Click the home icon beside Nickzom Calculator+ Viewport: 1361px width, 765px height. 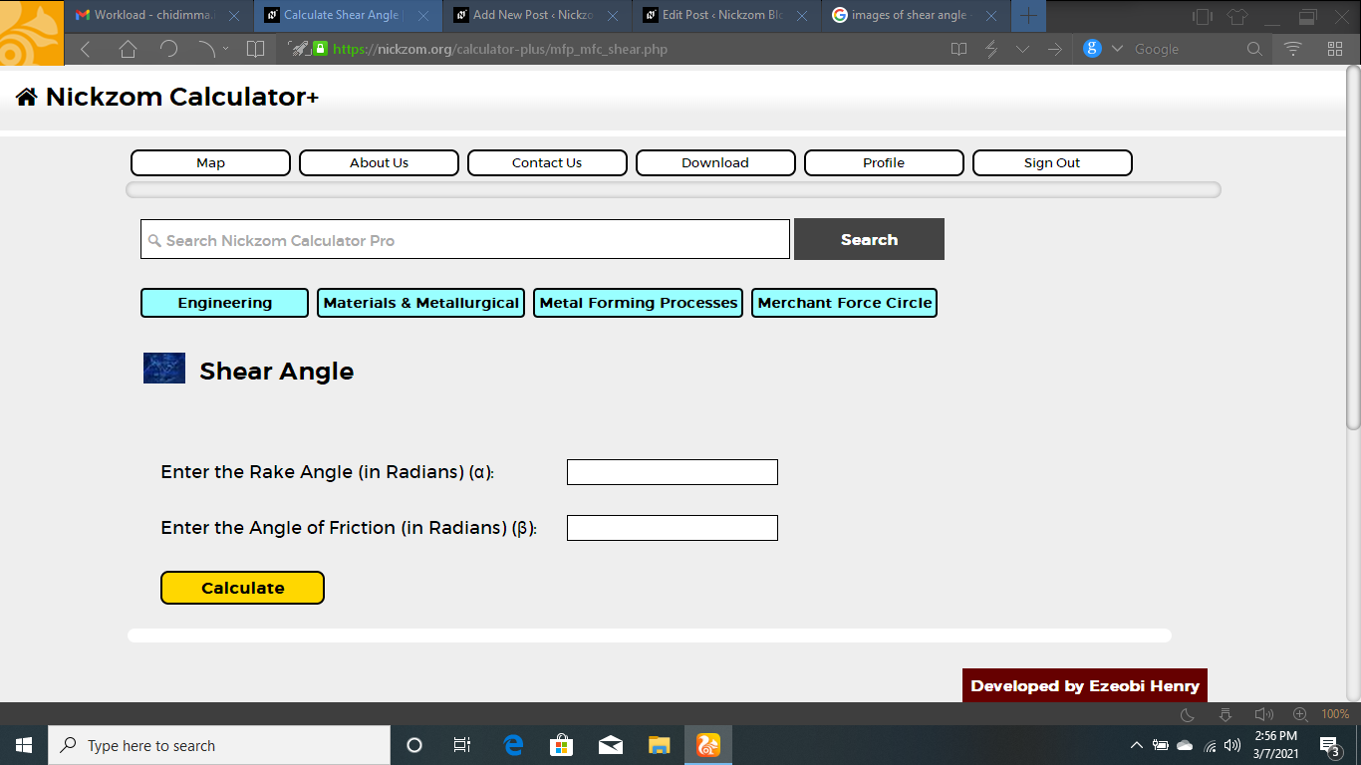27,97
